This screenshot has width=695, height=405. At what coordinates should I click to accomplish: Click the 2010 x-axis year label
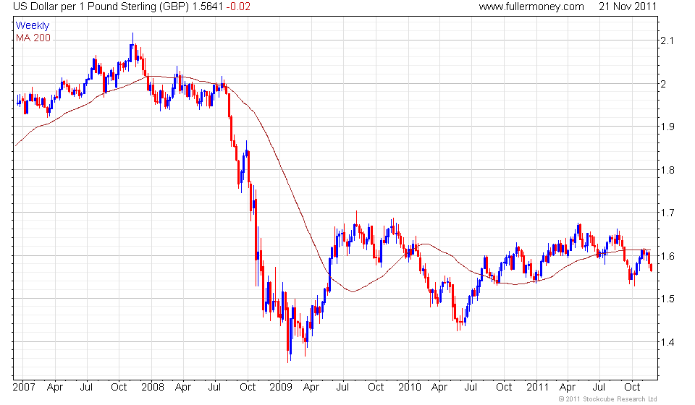point(409,387)
